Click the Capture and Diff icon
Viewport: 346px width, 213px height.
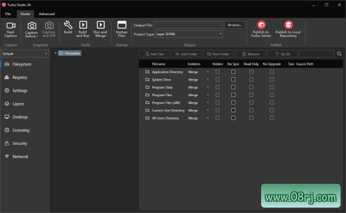[49, 25]
